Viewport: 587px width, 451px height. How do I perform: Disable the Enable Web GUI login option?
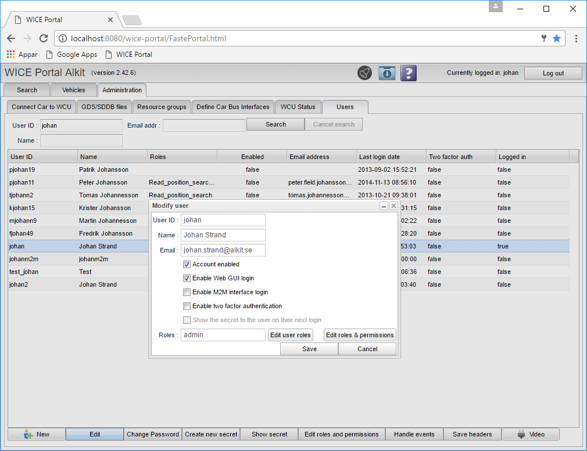187,278
